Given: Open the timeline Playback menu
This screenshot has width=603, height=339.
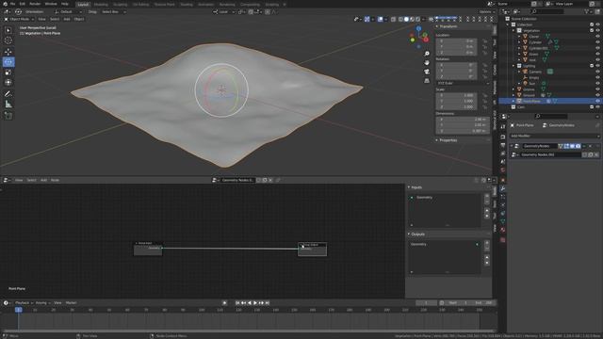Looking at the screenshot, I should click(24, 303).
